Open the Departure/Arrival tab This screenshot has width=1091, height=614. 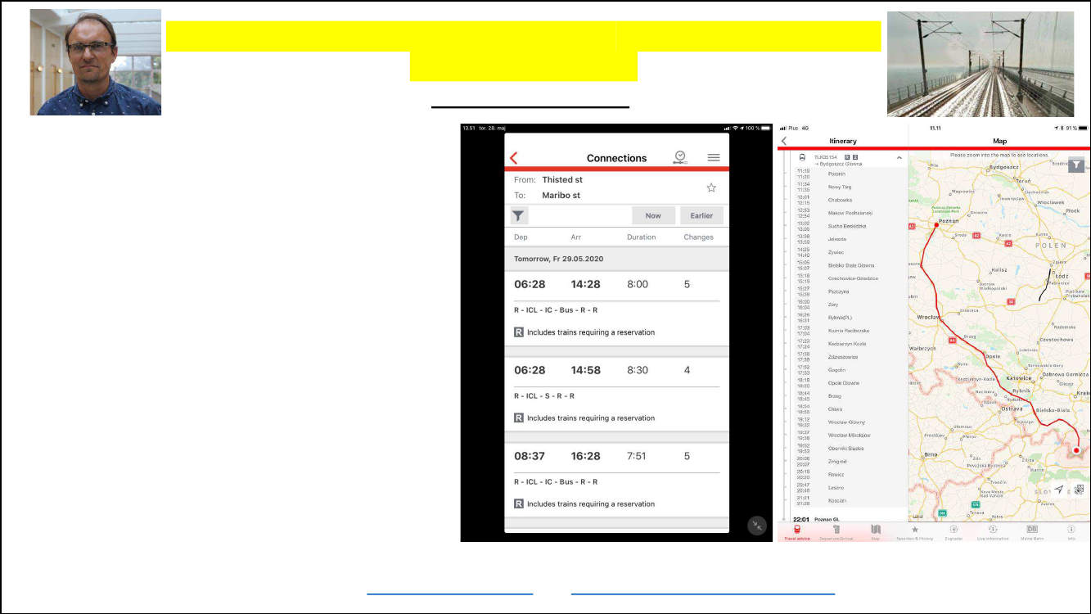[x=836, y=532]
